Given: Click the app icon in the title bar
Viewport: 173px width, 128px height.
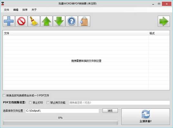Looking at the screenshot, I should coord(3,4).
